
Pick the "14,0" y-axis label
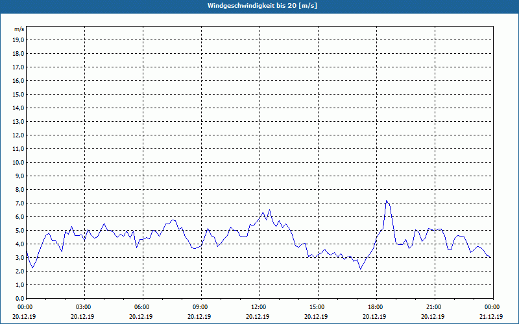click(18, 108)
